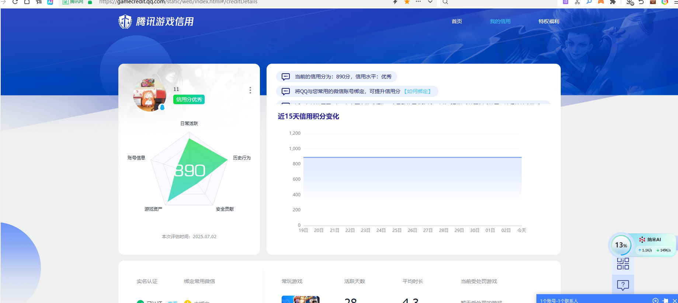Open the 如何绑定 link
This screenshot has height=303, width=678.
coord(417,91)
